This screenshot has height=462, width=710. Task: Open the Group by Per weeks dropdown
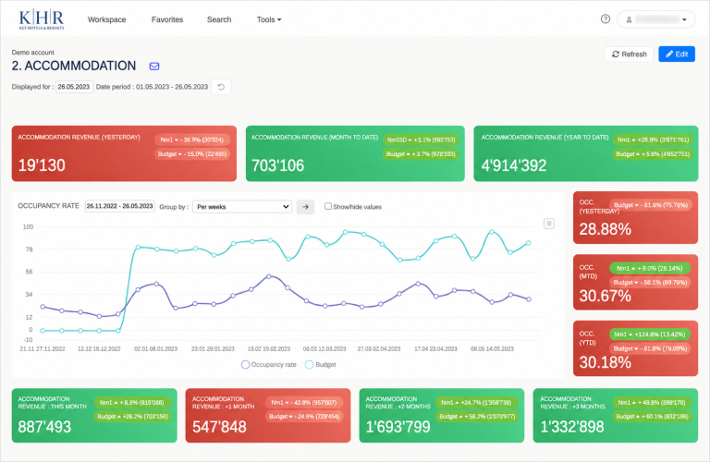(x=242, y=207)
